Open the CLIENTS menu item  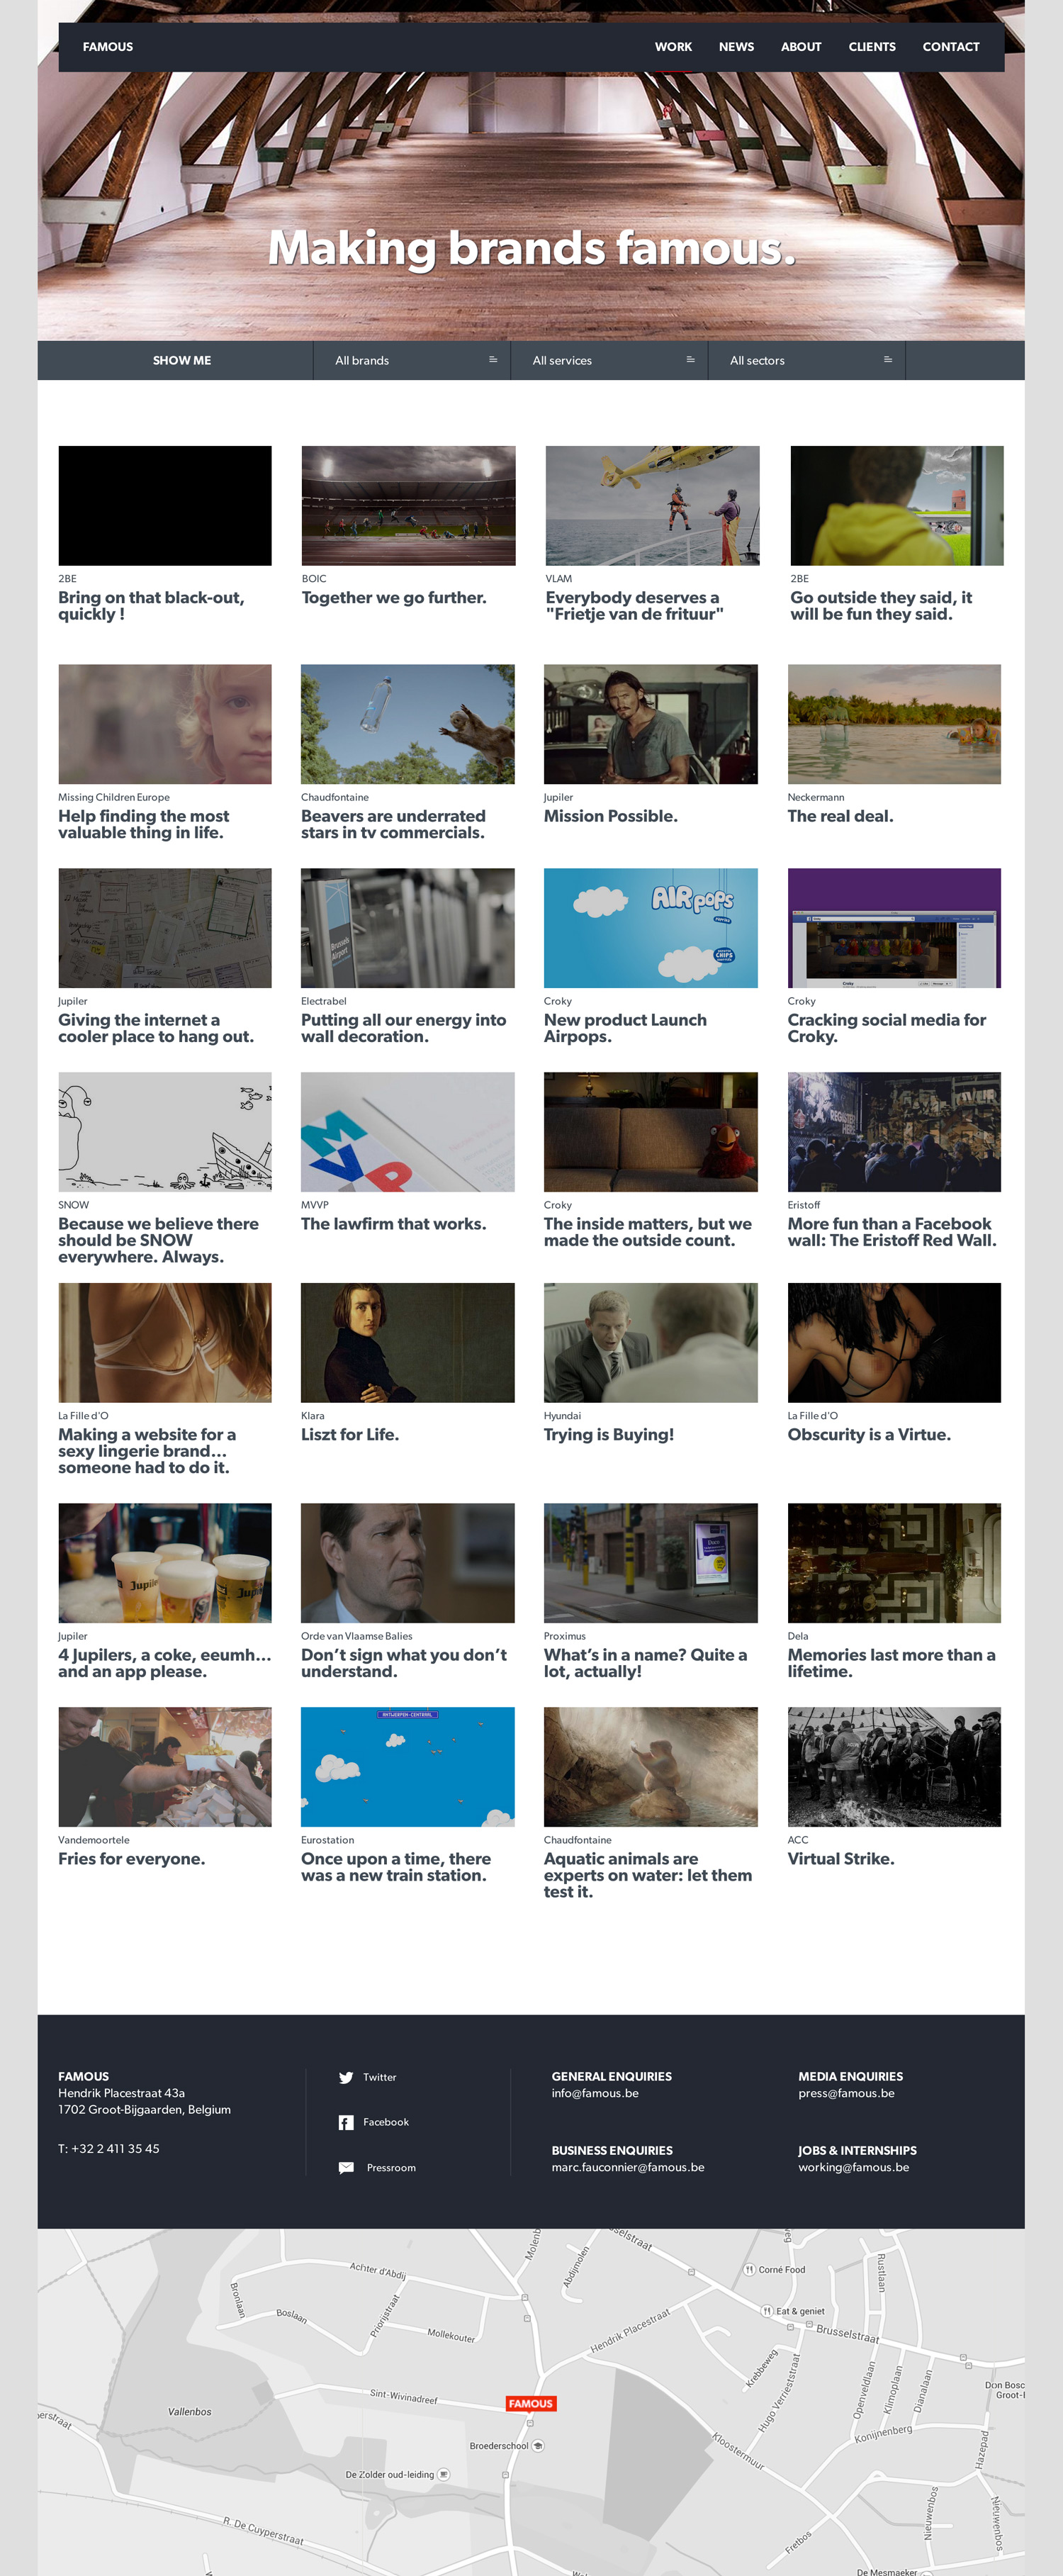click(872, 47)
